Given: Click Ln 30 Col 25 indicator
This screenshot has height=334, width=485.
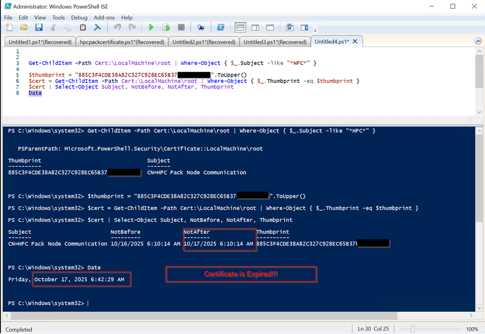Looking at the screenshot, I should coord(374,329).
